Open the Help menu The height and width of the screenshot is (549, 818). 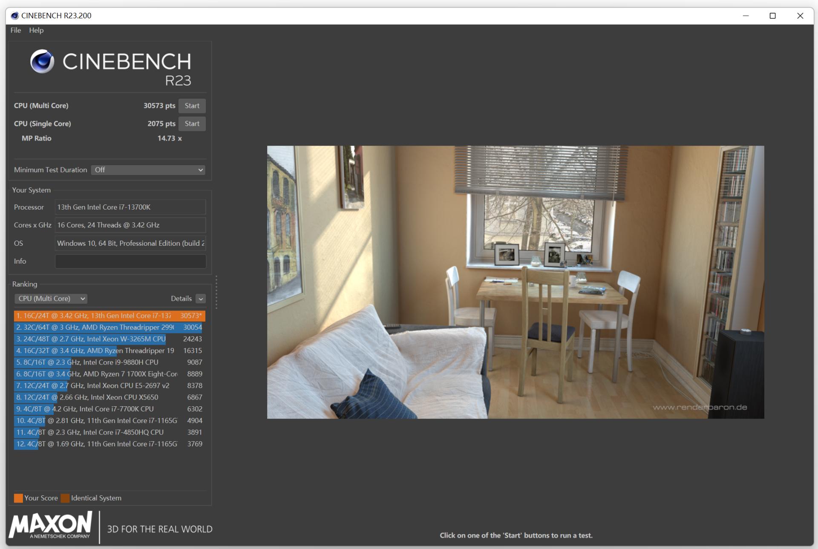(x=36, y=30)
